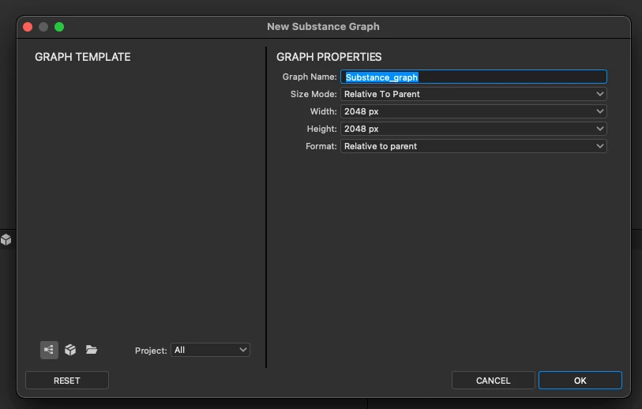Close the New Substance Graph dialog
The image size is (642, 409).
coord(28,27)
